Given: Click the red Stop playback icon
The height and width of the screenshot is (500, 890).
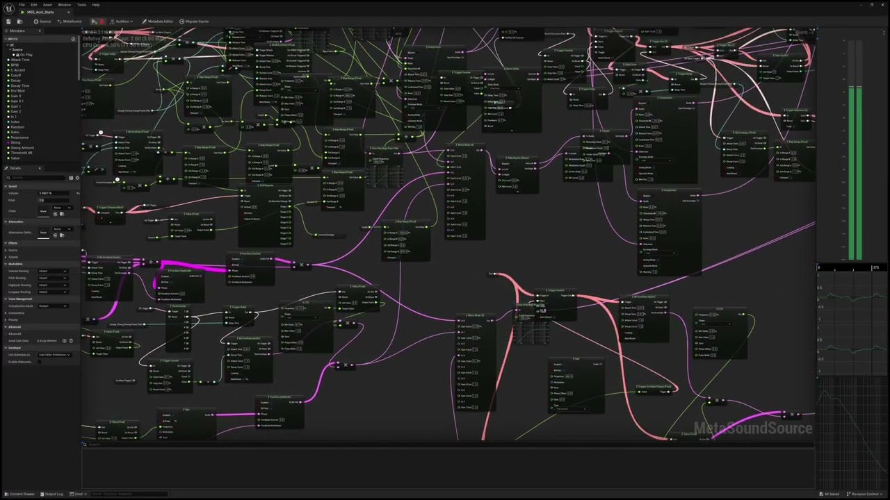Looking at the screenshot, I should tap(102, 22).
